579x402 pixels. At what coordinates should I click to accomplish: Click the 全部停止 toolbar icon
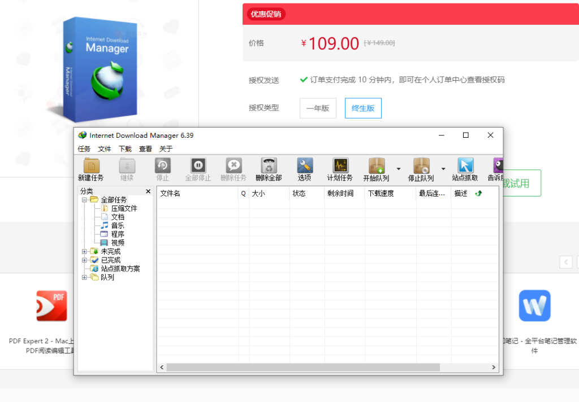(x=198, y=165)
